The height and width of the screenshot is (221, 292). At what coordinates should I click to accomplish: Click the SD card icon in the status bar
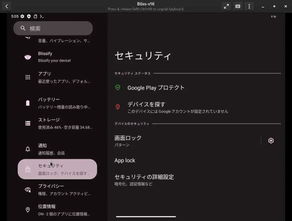pos(35,16)
